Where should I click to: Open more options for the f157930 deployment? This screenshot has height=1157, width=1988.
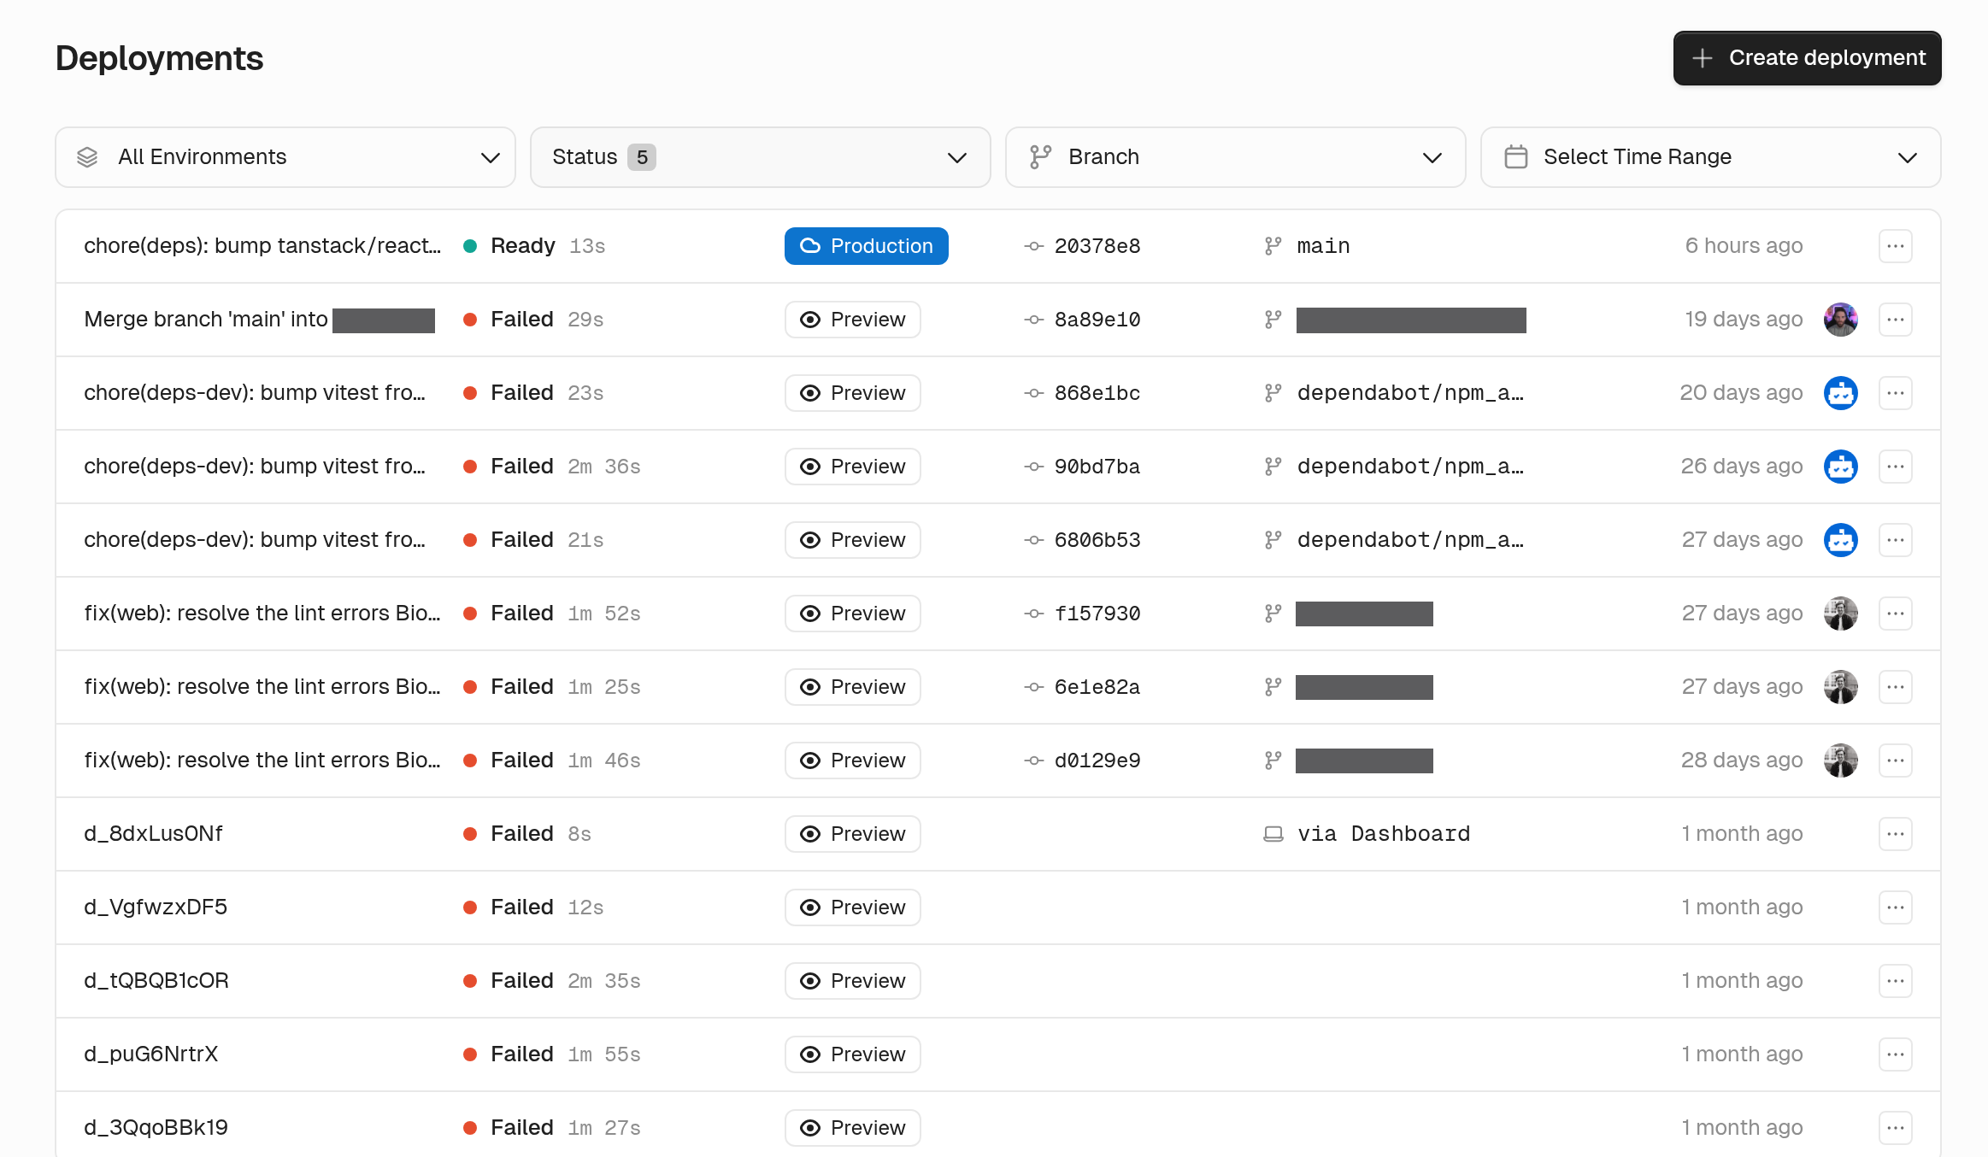pyautogui.click(x=1895, y=614)
